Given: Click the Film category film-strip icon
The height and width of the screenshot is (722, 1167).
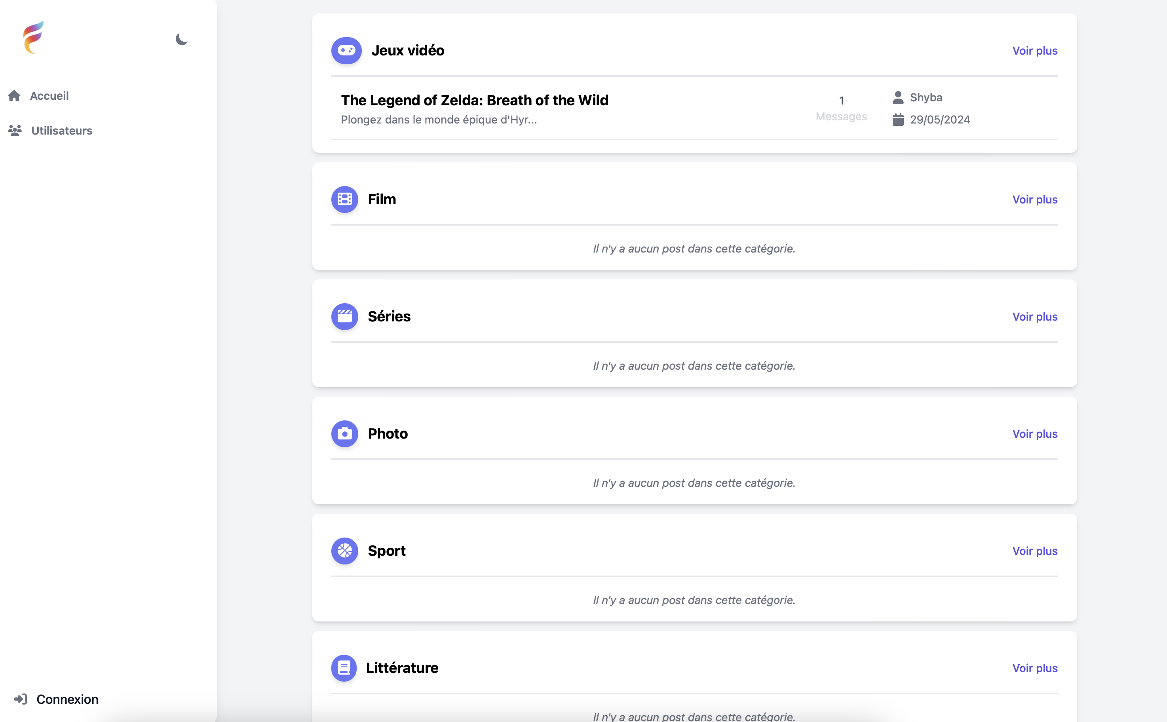Looking at the screenshot, I should pyautogui.click(x=344, y=199).
